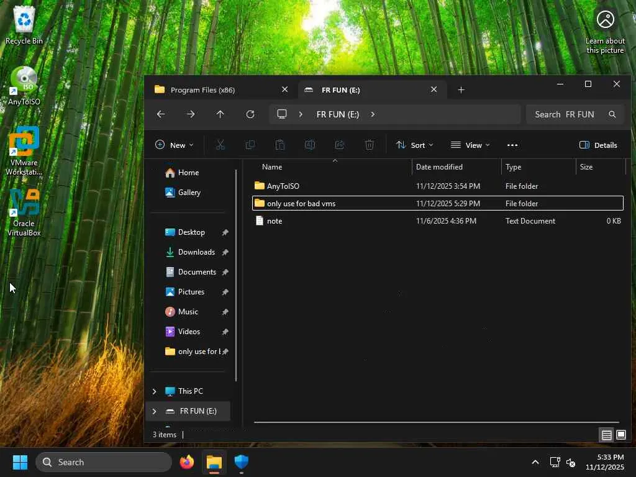Switch to the details list view toggle
The width and height of the screenshot is (636, 477).
click(606, 435)
